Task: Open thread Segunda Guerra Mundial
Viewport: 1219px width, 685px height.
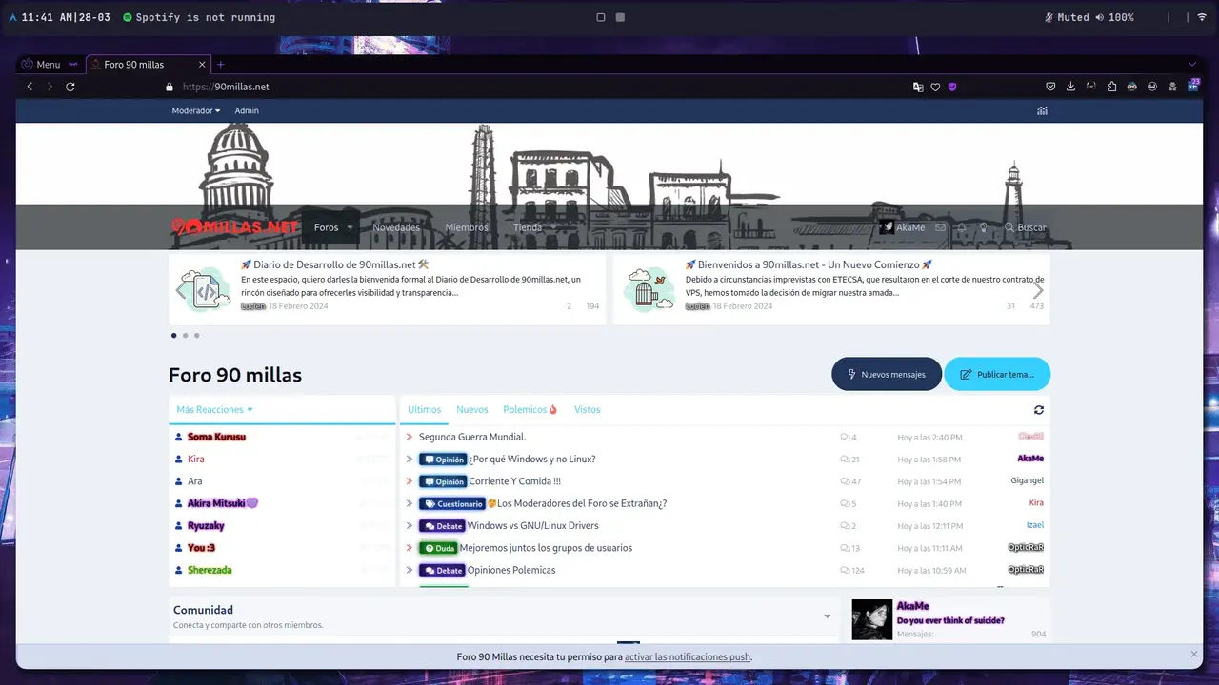Action: point(472,437)
